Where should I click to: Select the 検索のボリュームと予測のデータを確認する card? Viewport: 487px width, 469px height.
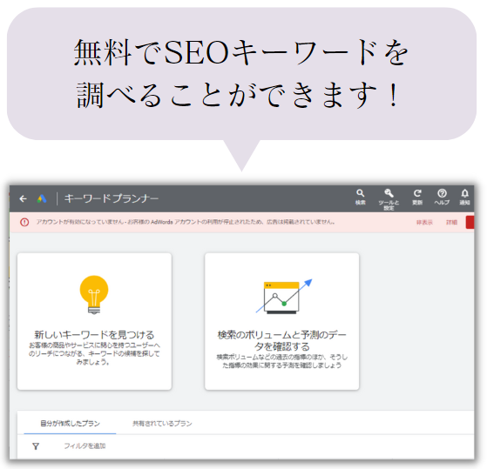tap(281, 321)
